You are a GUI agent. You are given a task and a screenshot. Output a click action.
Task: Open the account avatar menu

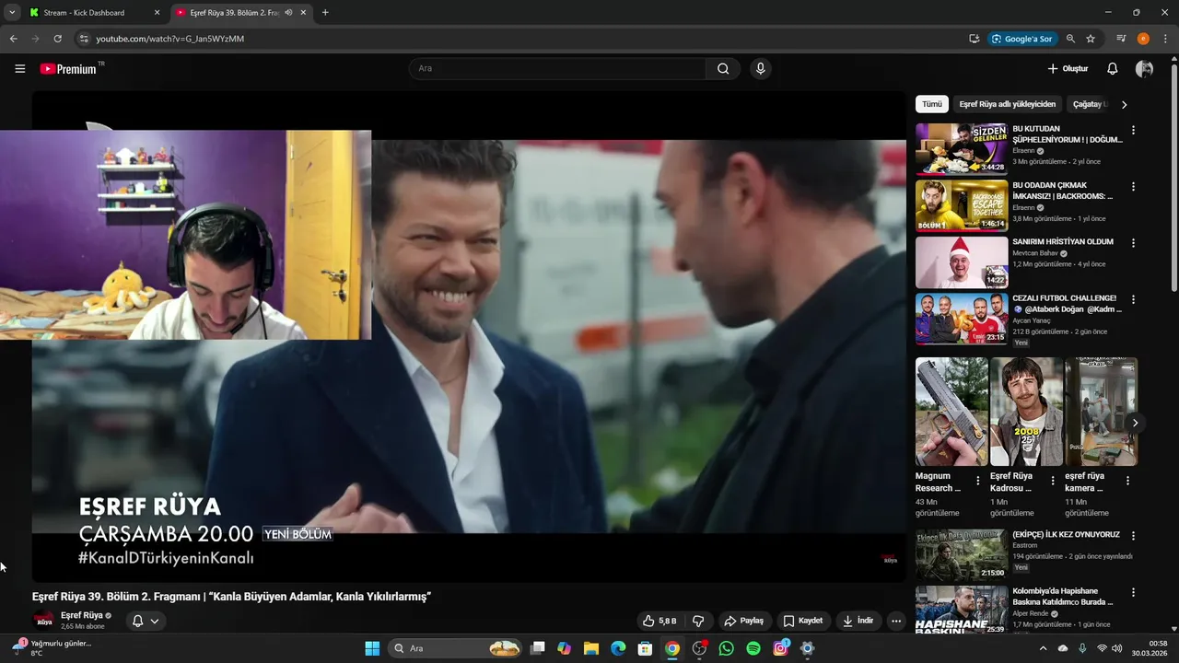[1145, 69]
